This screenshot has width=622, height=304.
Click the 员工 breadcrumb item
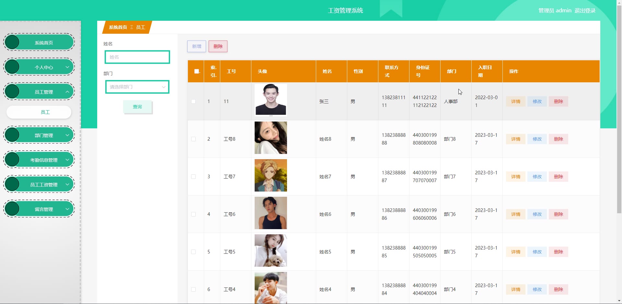tap(141, 27)
